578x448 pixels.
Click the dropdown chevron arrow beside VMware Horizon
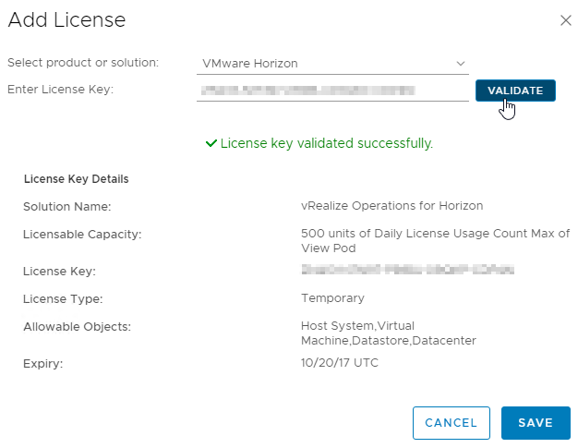pos(461,64)
